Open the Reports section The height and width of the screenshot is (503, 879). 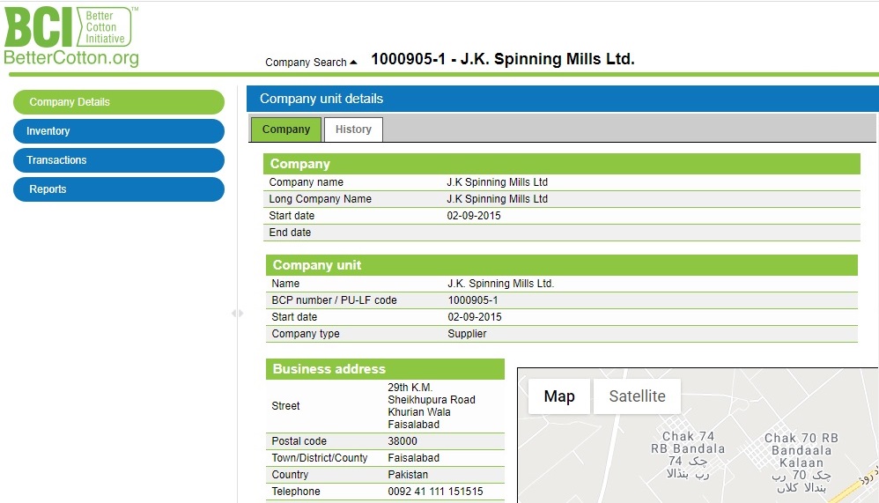(x=119, y=189)
